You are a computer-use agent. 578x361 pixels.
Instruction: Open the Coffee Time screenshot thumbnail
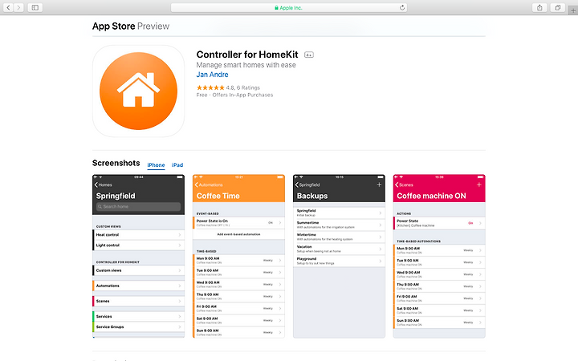238,256
